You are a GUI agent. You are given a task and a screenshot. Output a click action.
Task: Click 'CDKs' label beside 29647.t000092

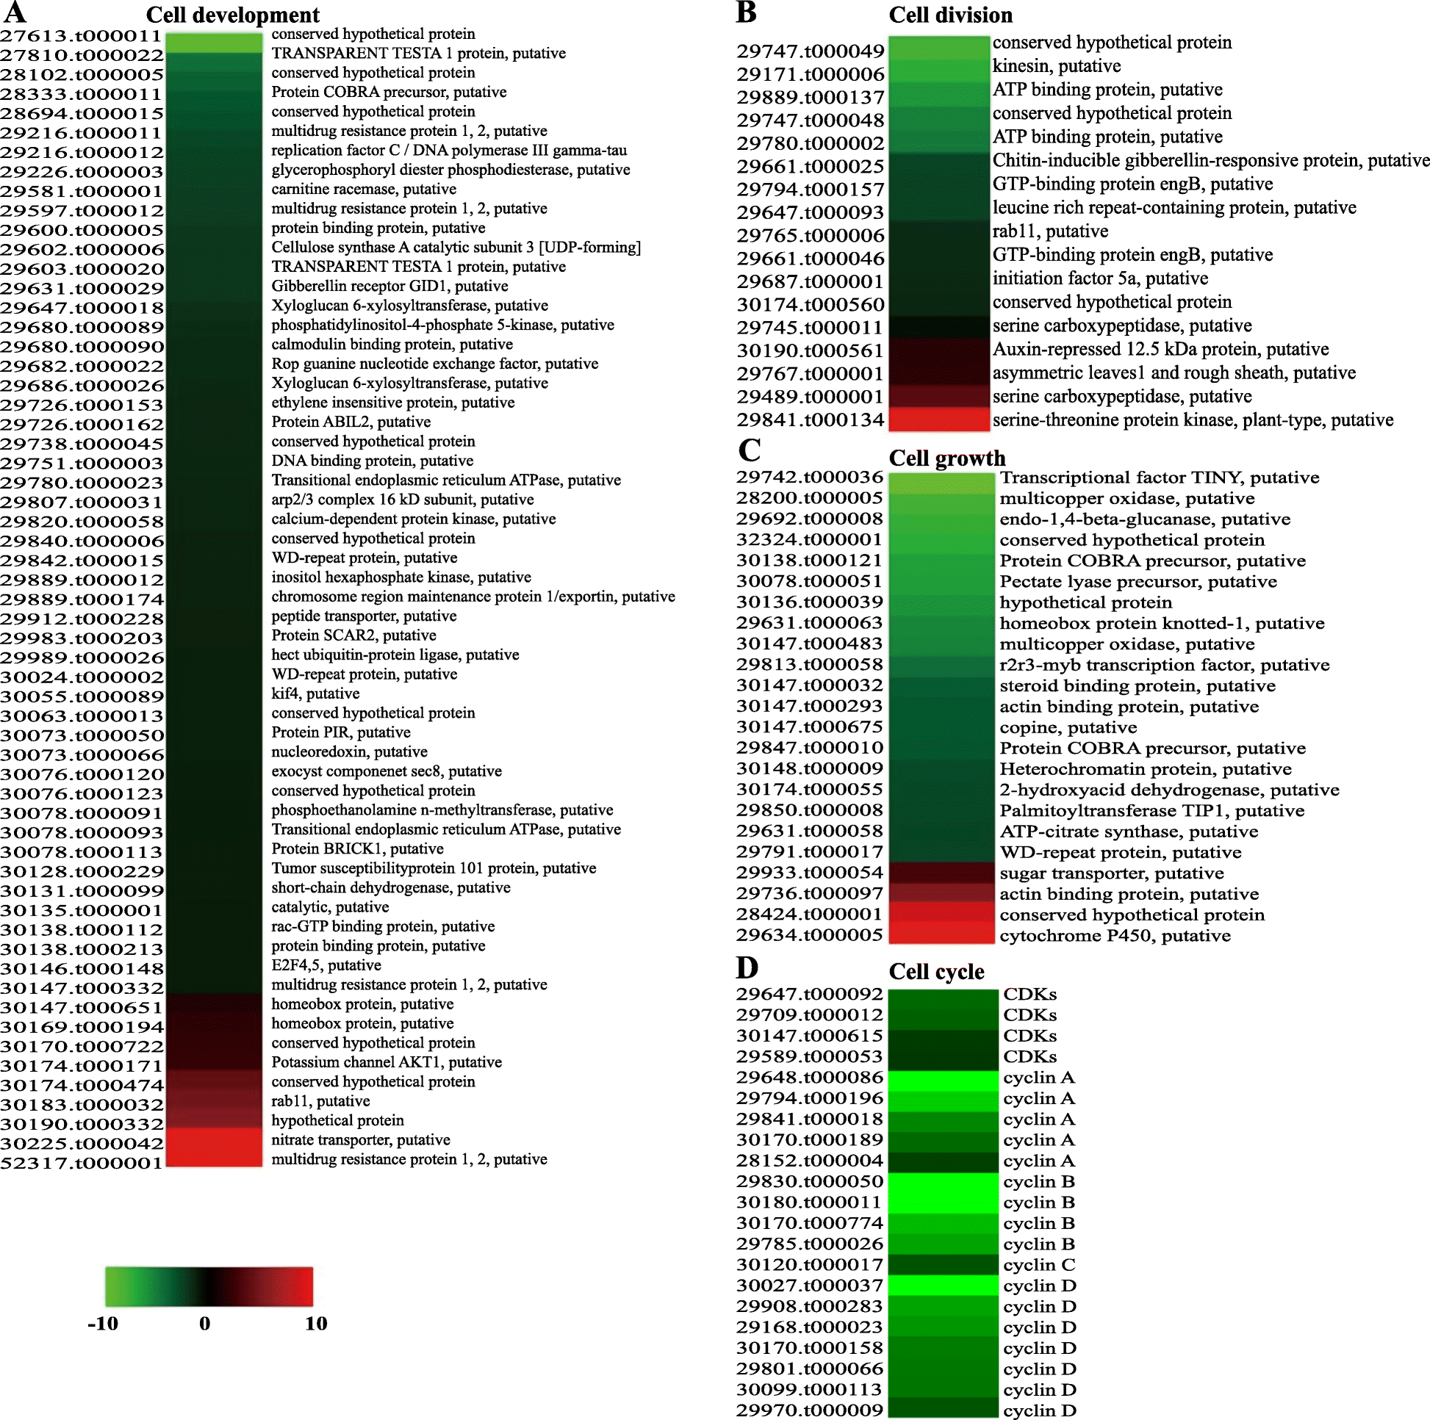tap(1030, 995)
